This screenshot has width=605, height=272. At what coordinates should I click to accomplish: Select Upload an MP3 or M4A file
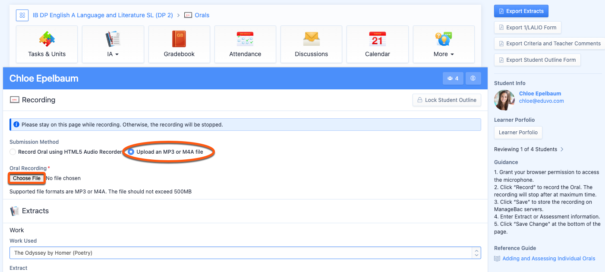[131, 152]
